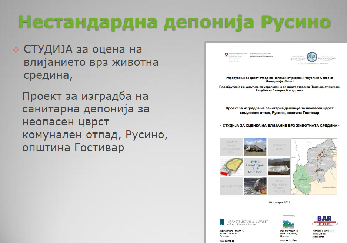Select the dump truck photo icon
Viewport: 347px width, 243px height.
point(255,146)
